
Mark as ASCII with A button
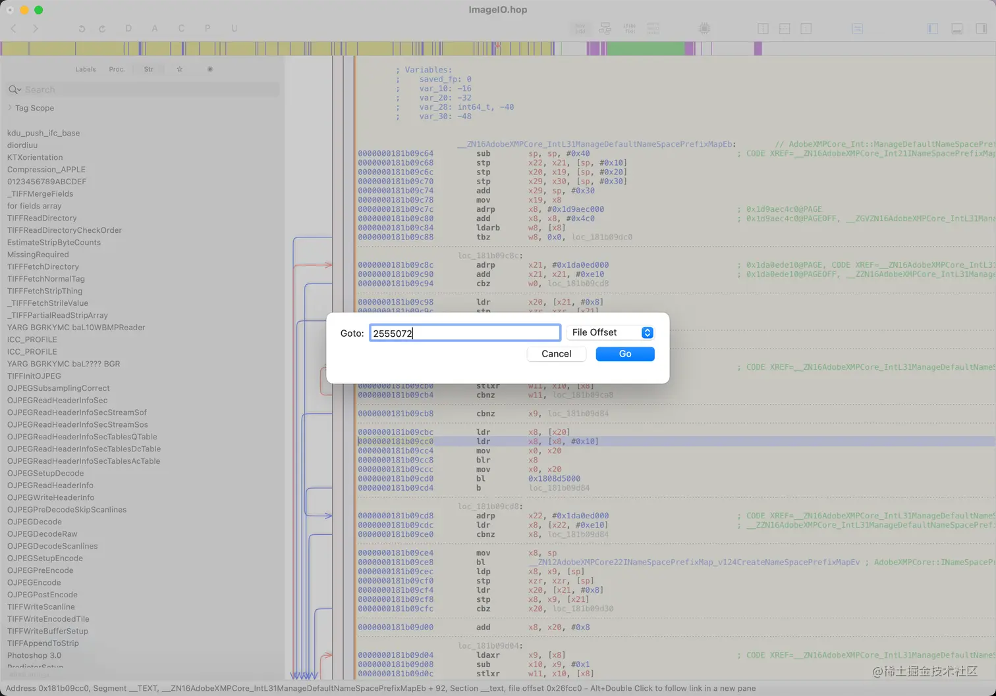click(x=155, y=28)
